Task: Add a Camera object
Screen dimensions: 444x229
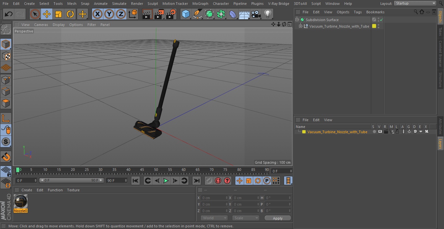Action: [256, 14]
